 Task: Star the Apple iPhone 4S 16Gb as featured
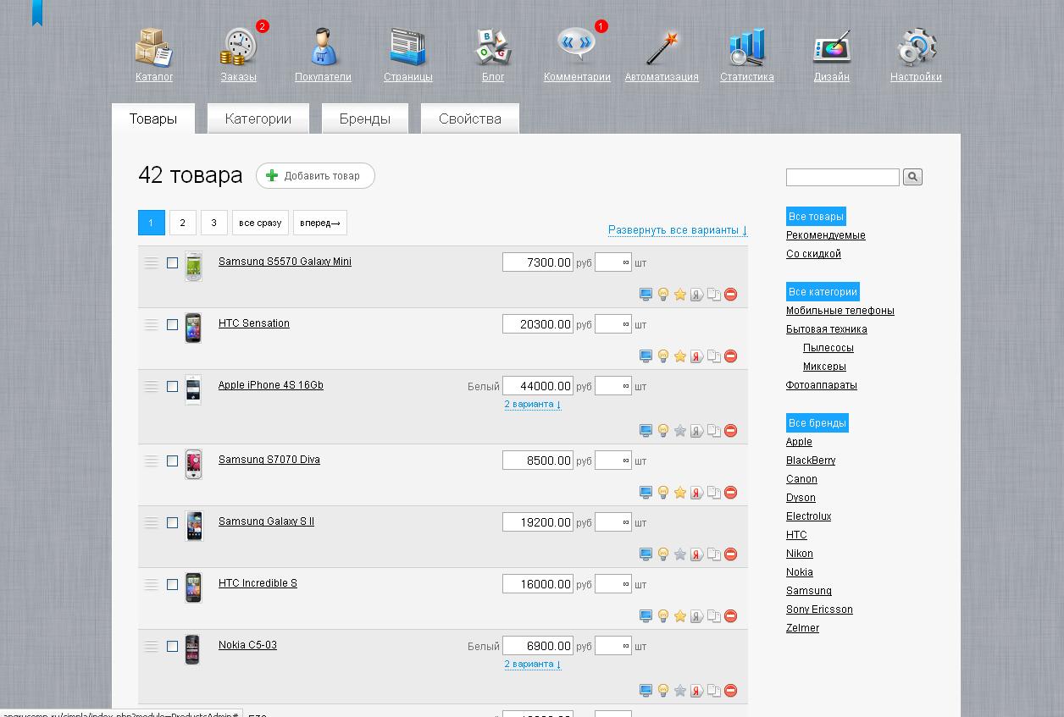679,431
